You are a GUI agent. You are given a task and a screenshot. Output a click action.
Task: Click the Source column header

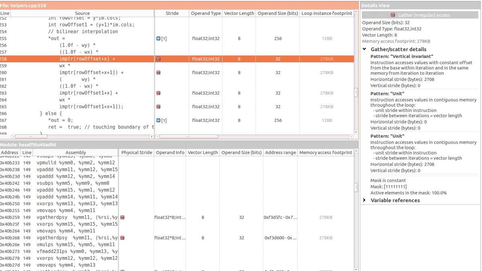pos(82,13)
